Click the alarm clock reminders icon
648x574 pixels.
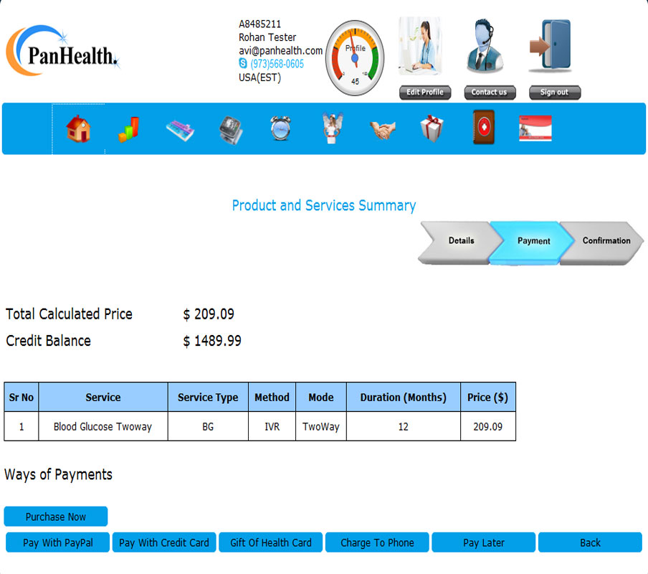281,129
